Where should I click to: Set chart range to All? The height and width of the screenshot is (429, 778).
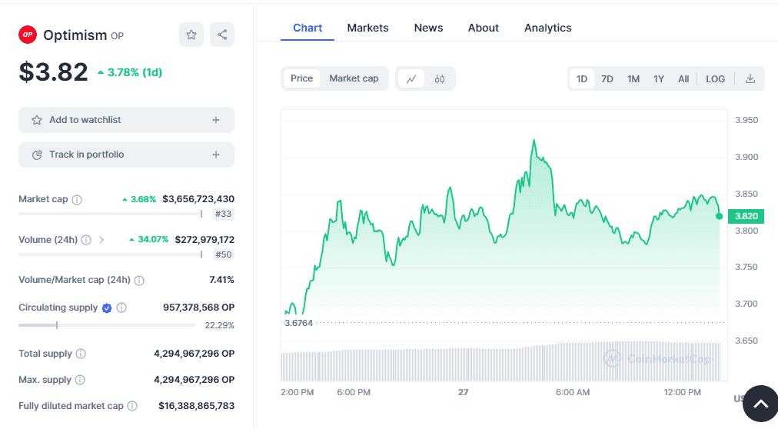click(683, 79)
